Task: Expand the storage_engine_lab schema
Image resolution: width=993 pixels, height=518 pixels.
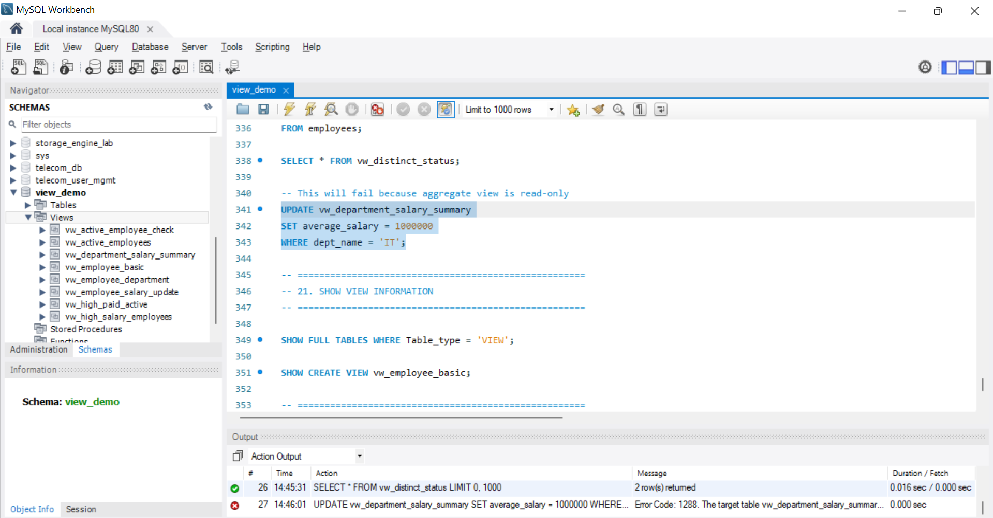Action: point(13,143)
